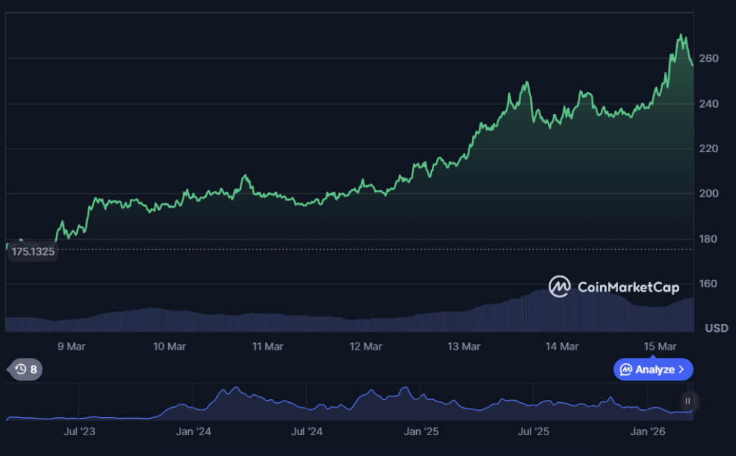Click the 175.1325 price marker label
The width and height of the screenshot is (736, 456).
tap(32, 252)
